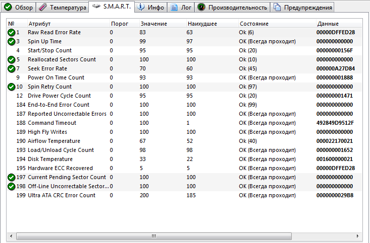The image size is (370, 243).
Task: Click green check icon for Seek Error Rate
Action: click(x=11, y=69)
